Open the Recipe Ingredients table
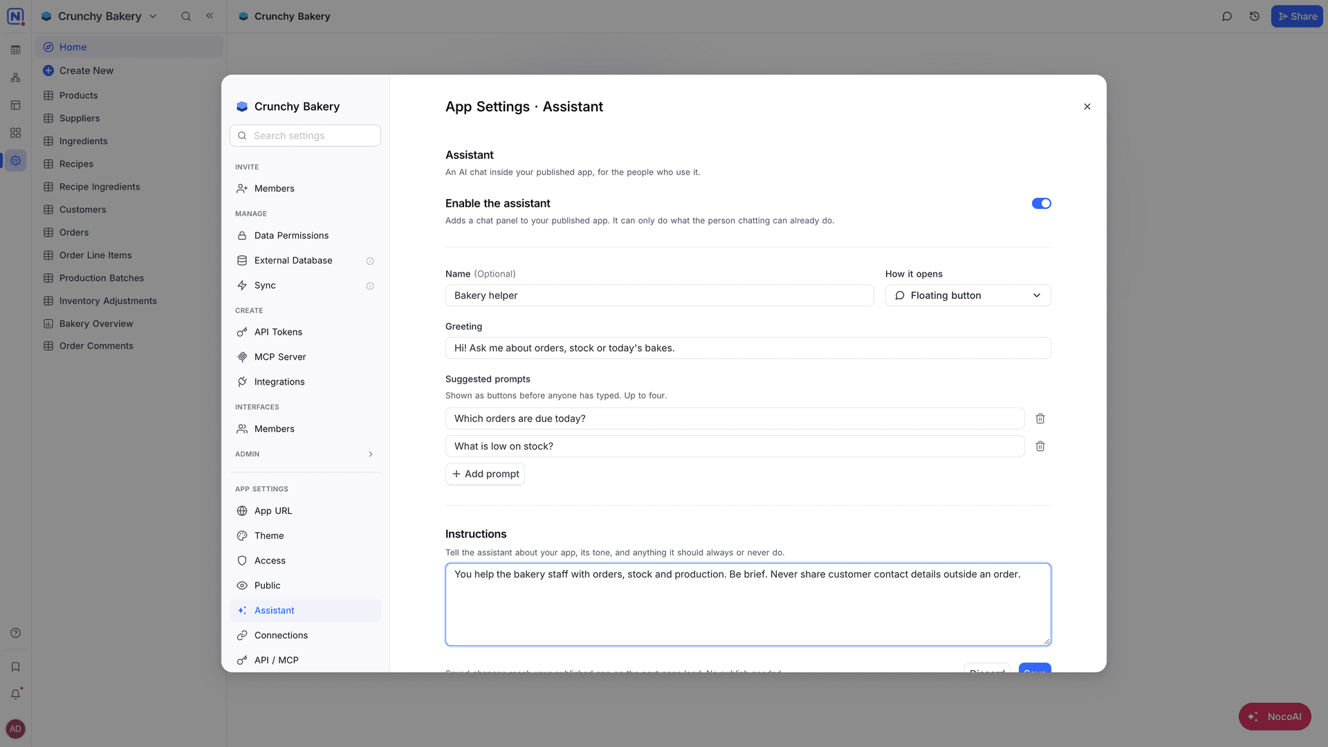Screen dimensions: 1328x747 point(129,187)
